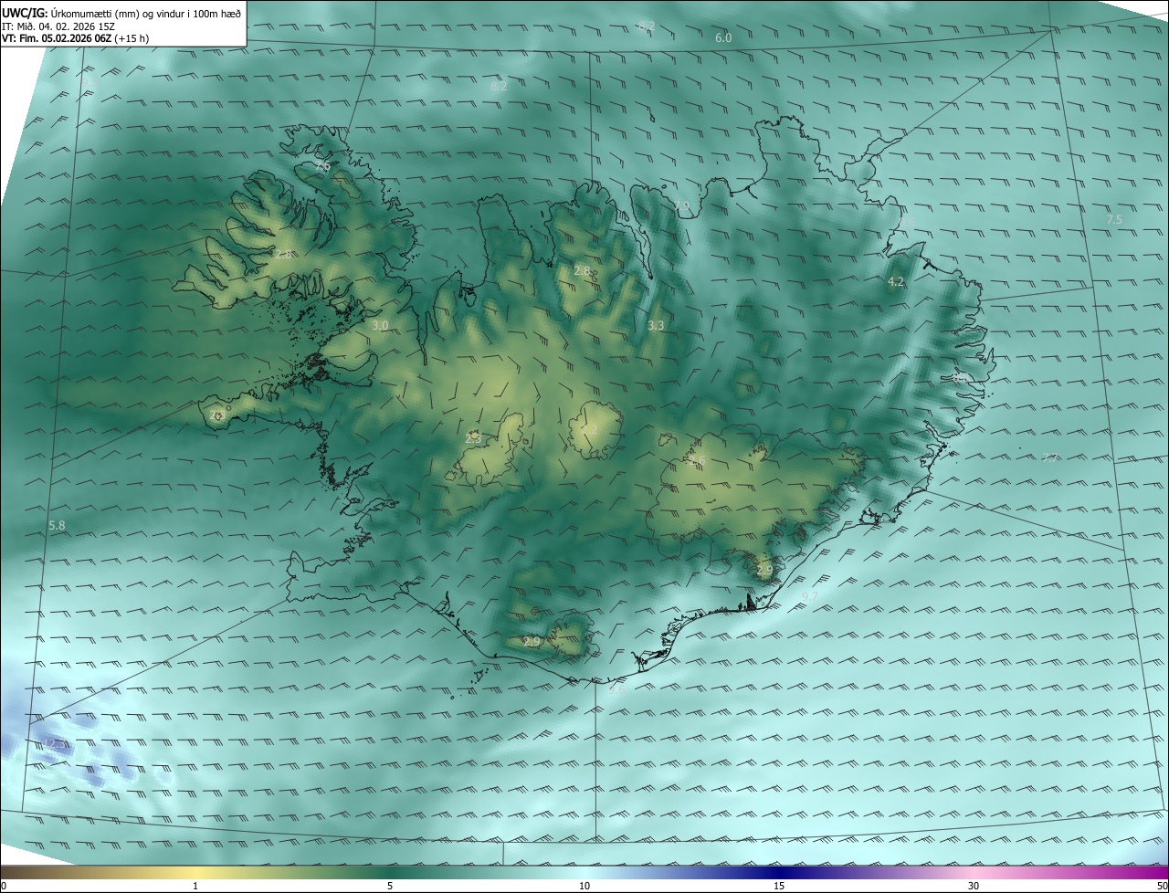1169x893 pixels.
Task: Pick the pink colorbar segment above 30
Action: click(x=974, y=872)
